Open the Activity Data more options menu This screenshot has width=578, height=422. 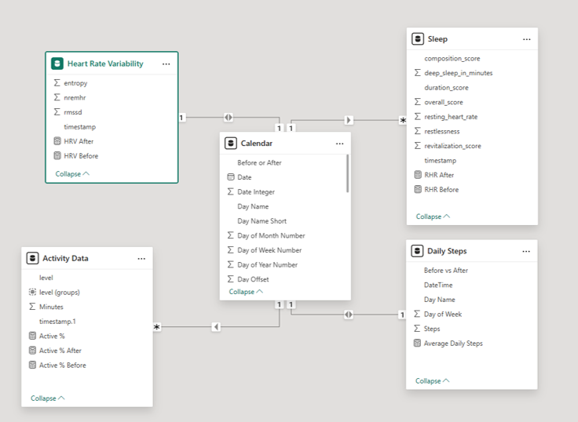[141, 259]
